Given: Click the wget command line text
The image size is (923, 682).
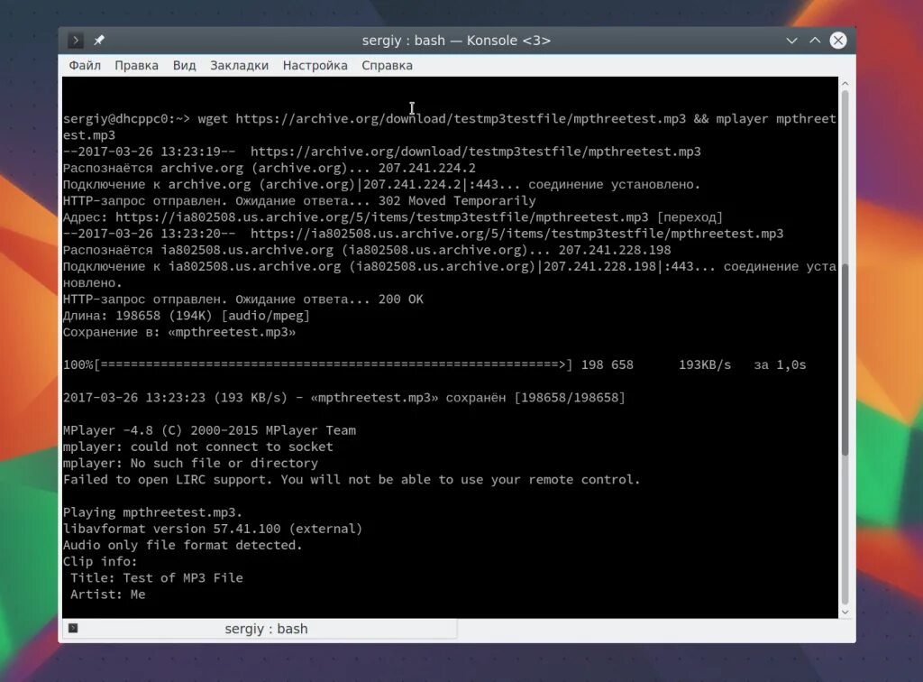Looking at the screenshot, I should click(450, 126).
